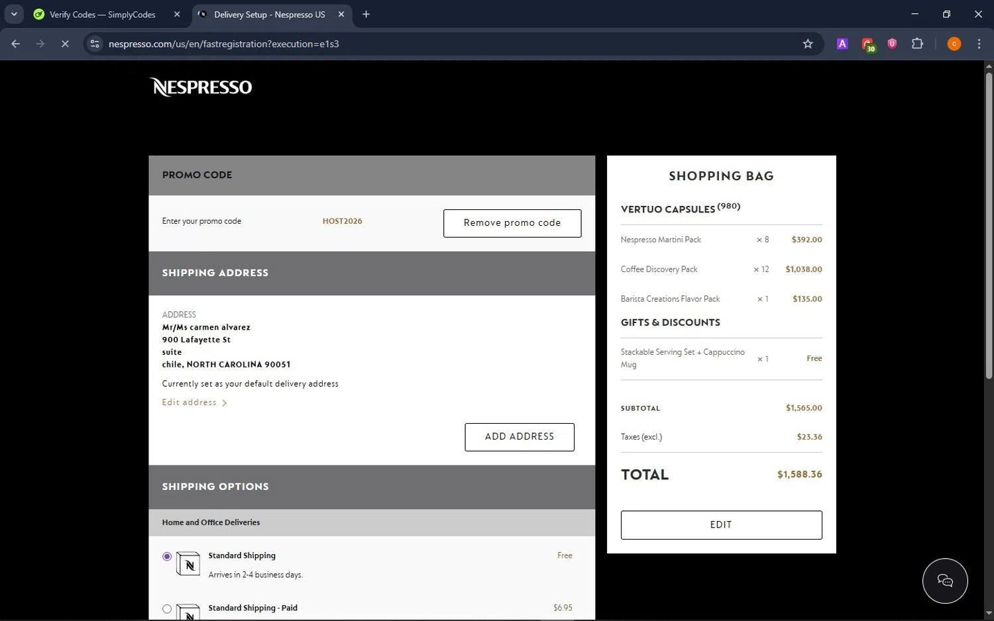The width and height of the screenshot is (994, 621).
Task: Click the EDIT button in Shopping Bag
Action: (720, 524)
